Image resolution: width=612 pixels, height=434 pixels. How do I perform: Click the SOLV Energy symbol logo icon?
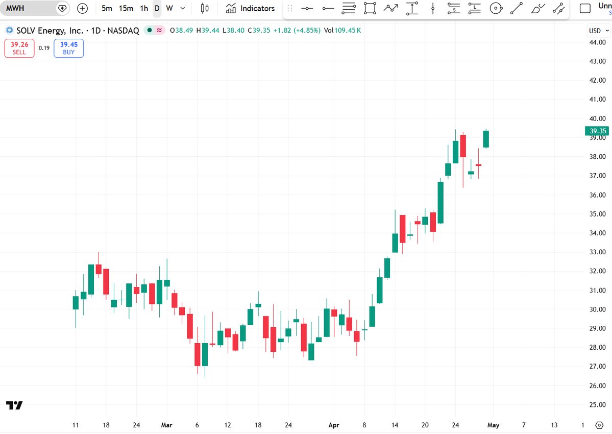[x=9, y=30]
